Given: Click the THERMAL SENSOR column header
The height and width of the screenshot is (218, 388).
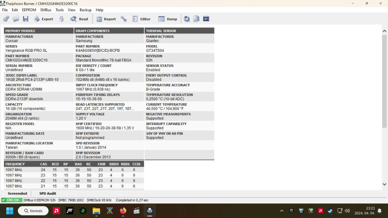Looking at the screenshot, I should [179, 31].
